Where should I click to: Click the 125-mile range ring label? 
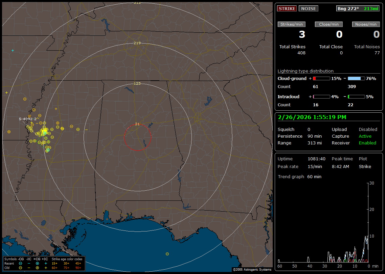click(137, 83)
